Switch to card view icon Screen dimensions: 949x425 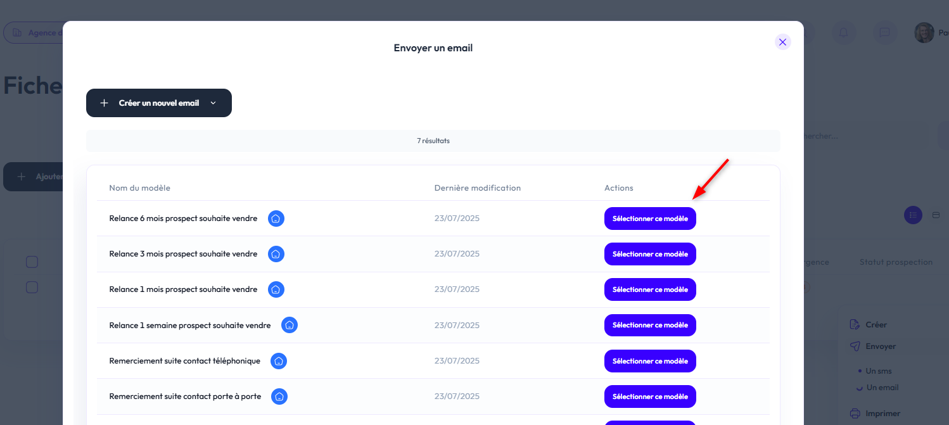tap(936, 215)
